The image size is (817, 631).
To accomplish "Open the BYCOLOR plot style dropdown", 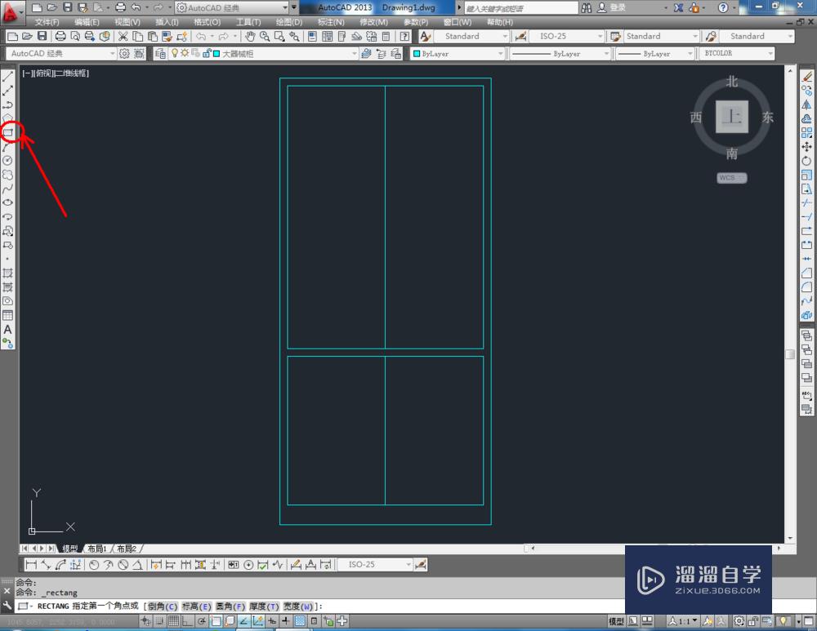I will click(x=737, y=53).
